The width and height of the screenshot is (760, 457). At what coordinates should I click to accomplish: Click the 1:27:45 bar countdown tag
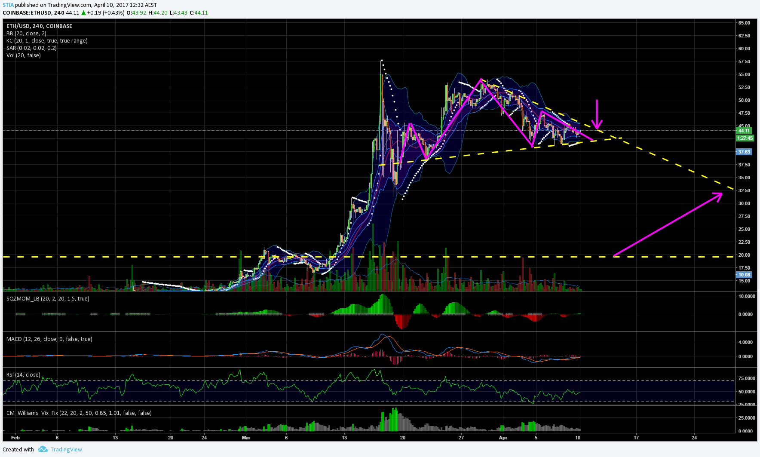(x=745, y=138)
